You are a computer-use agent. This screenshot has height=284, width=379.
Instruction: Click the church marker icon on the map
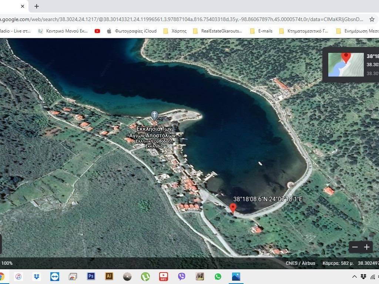click(x=154, y=115)
